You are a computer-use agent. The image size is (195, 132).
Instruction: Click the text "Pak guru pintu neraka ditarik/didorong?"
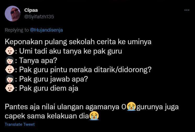coord(85,70)
